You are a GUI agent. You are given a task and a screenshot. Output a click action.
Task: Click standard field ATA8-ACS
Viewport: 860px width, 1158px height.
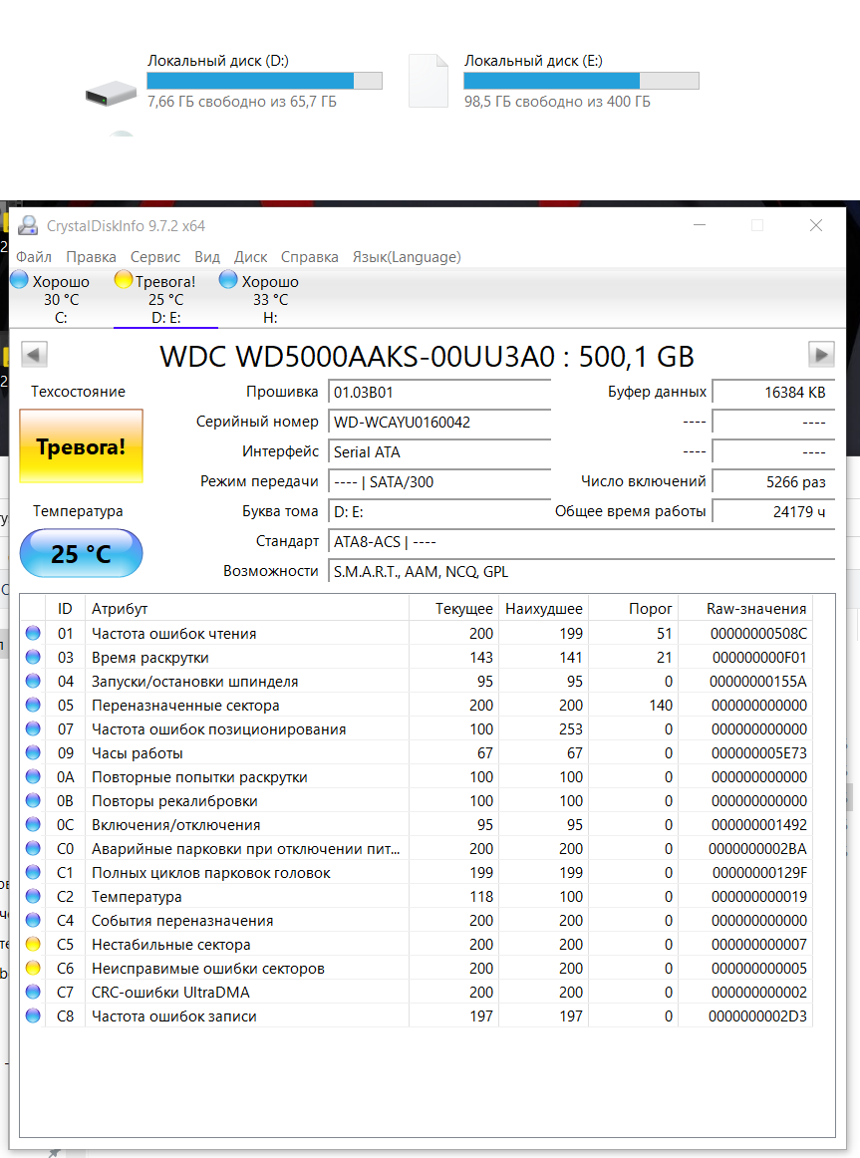tap(581, 541)
